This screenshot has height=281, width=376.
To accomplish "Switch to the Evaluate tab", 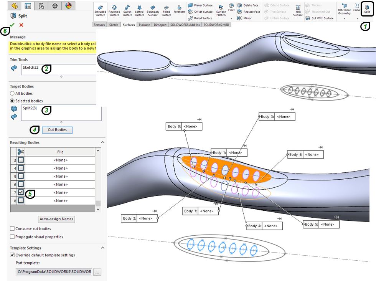I will [x=144, y=25].
